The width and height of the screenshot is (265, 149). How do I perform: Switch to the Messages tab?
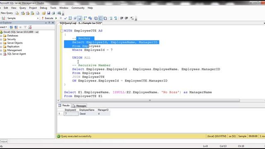point(79,106)
